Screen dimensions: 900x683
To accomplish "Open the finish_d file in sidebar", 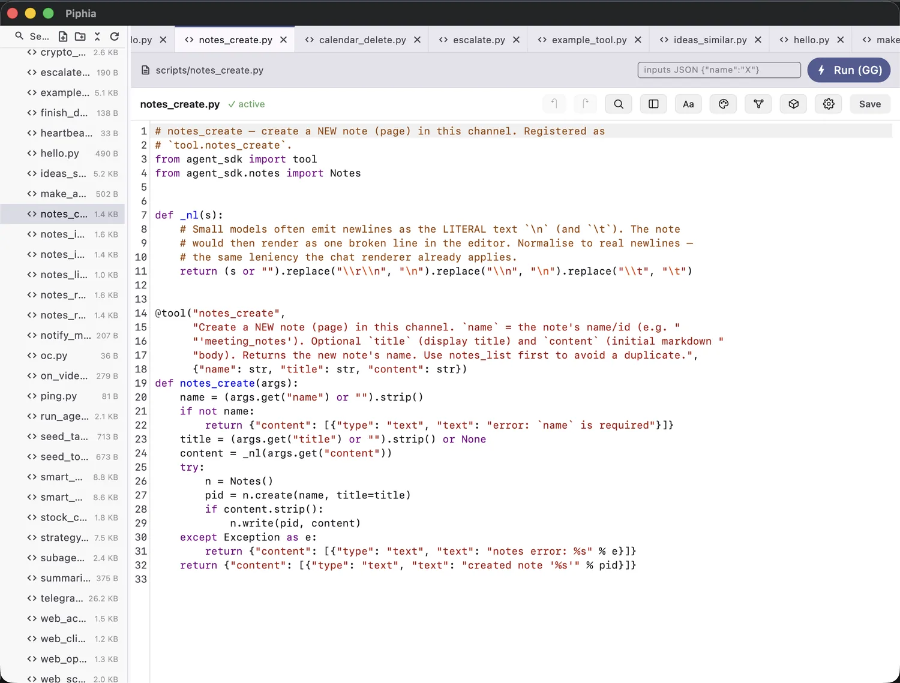I will coord(63,113).
